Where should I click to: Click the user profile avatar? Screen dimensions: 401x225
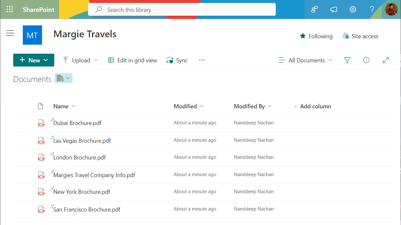[x=391, y=9]
